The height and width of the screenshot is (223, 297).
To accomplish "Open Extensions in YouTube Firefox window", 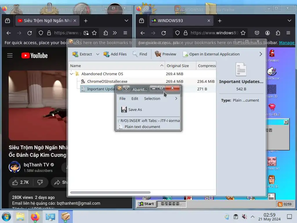I will point(106,33).
